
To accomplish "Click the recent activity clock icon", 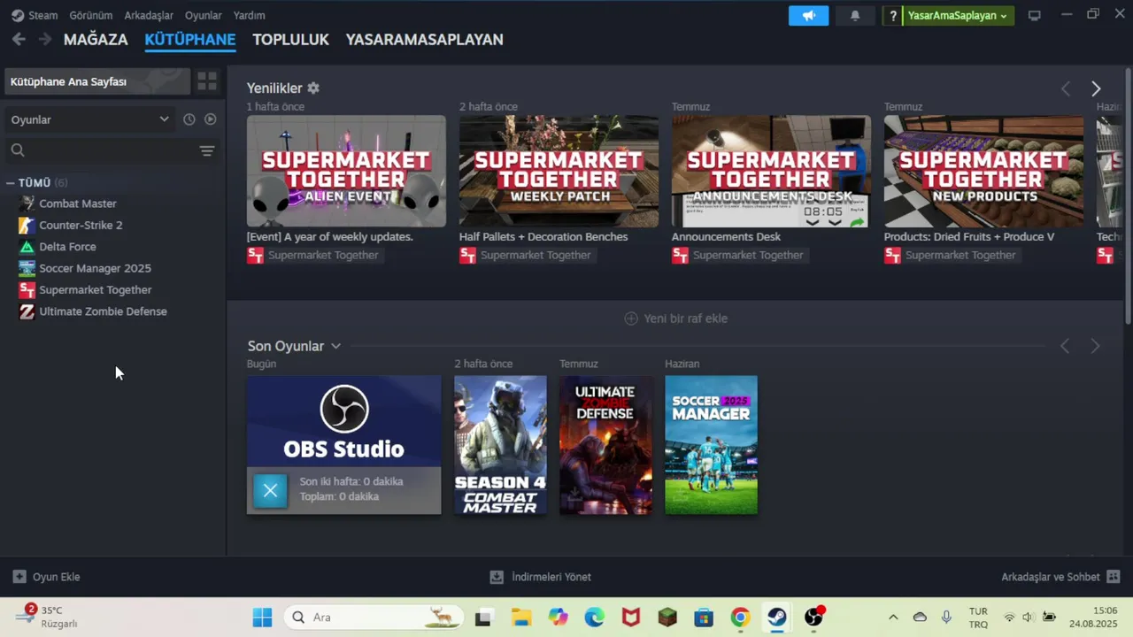I will [x=189, y=119].
